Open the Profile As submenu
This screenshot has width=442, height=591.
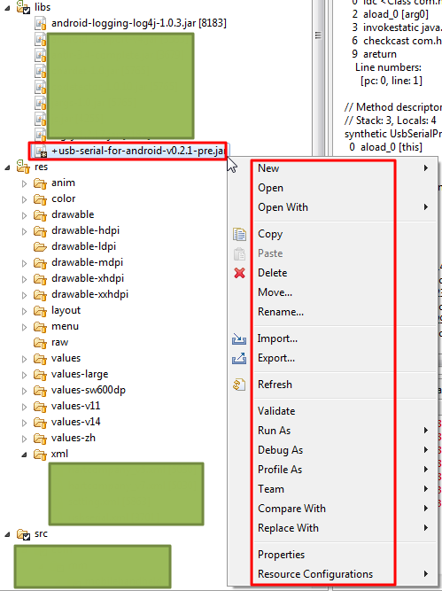click(334, 470)
